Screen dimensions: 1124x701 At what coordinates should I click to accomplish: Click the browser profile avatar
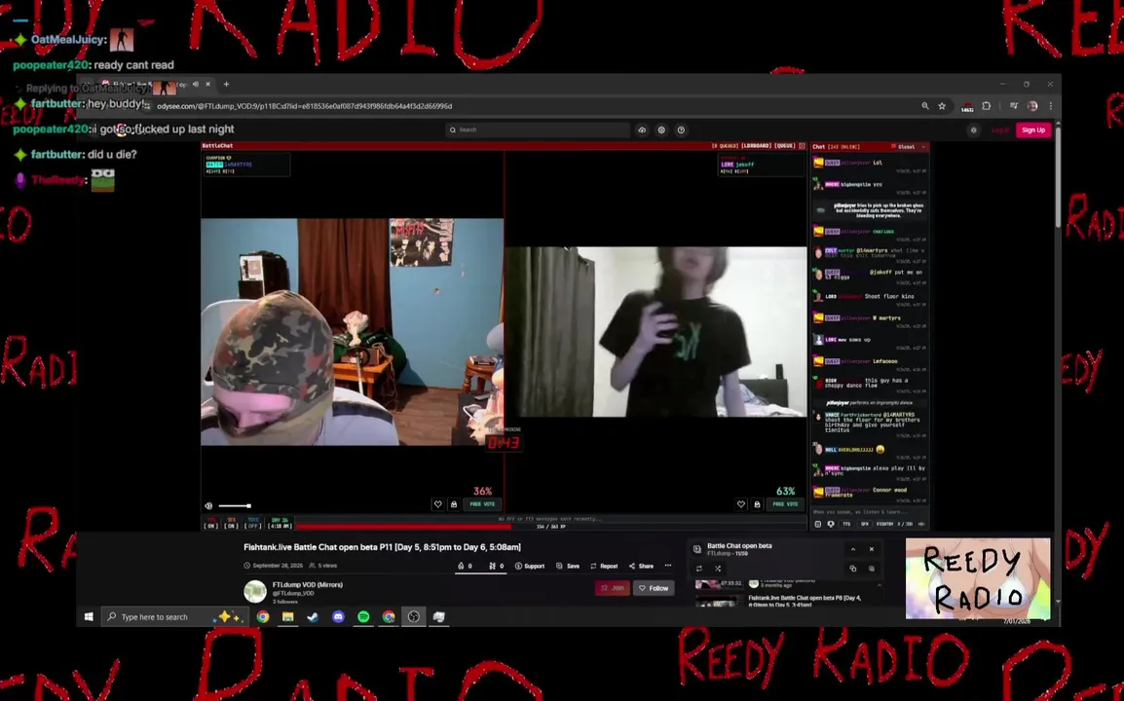[1032, 106]
